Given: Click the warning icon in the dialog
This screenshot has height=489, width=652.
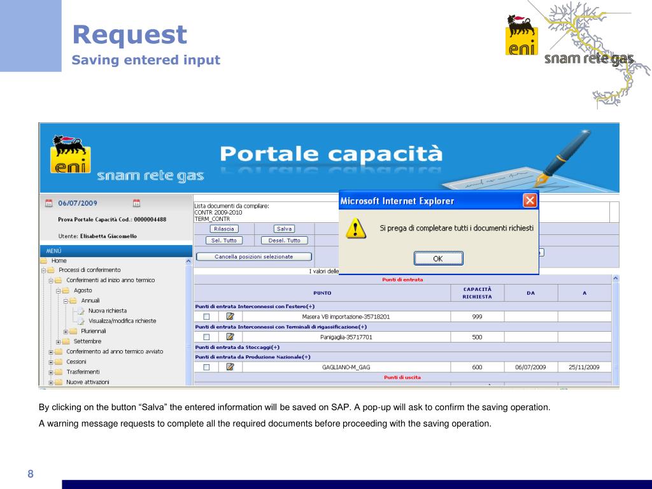Looking at the screenshot, I should click(x=356, y=228).
